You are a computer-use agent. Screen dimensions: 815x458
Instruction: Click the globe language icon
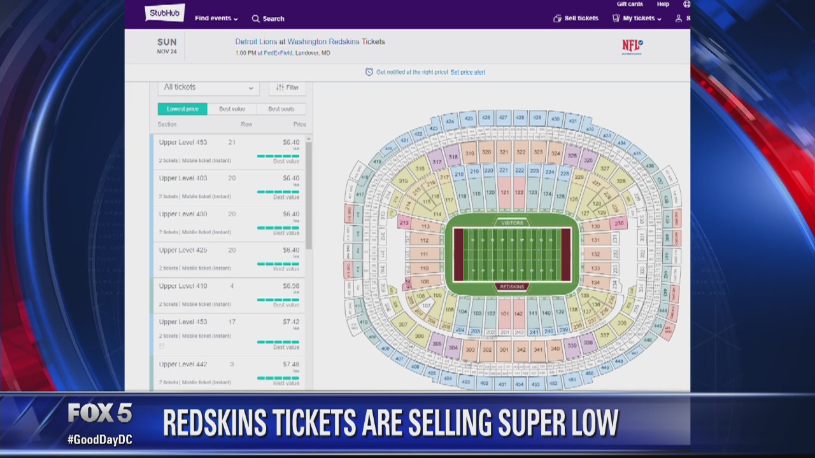(x=686, y=4)
